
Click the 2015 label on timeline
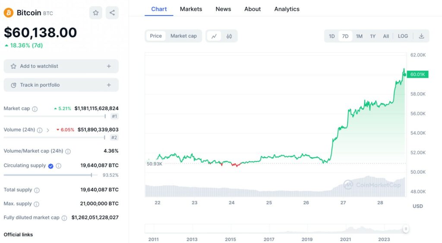coord(230,240)
